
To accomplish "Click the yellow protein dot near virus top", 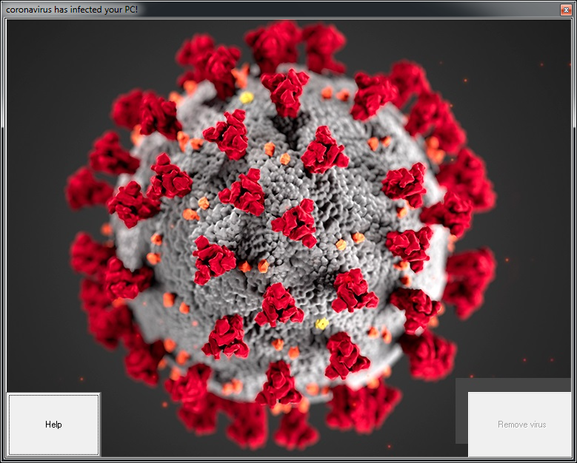I will click(x=247, y=97).
